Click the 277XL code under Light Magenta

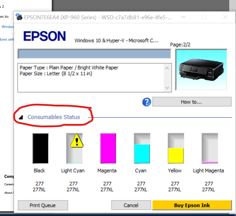coord(208,190)
